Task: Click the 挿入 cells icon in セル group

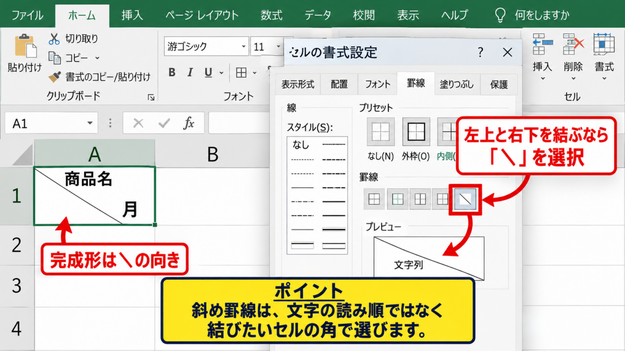Action: point(542,45)
